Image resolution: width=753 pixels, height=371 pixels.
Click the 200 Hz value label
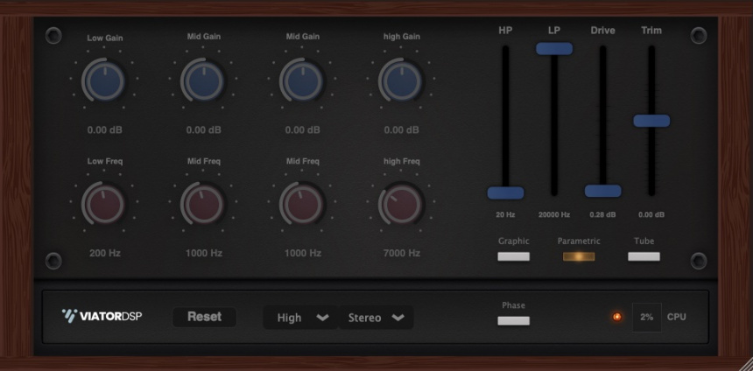[105, 253]
